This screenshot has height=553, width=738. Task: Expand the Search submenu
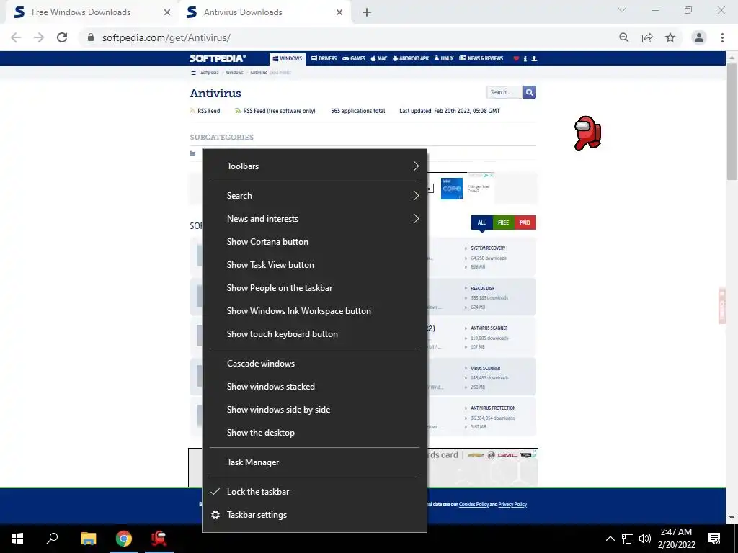314,196
